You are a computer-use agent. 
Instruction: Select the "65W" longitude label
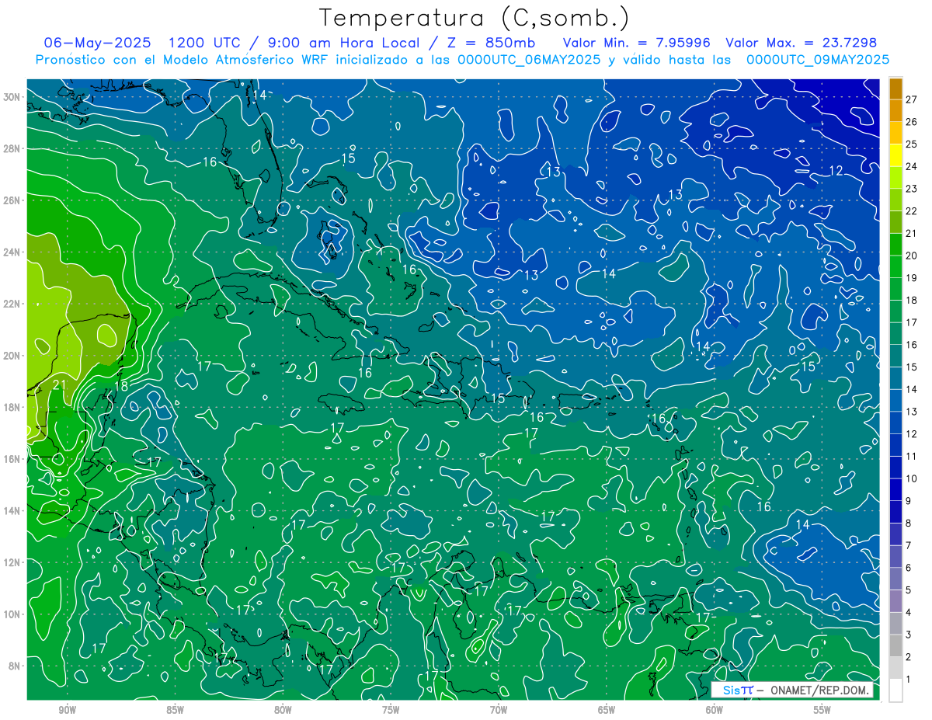pyautogui.click(x=607, y=710)
